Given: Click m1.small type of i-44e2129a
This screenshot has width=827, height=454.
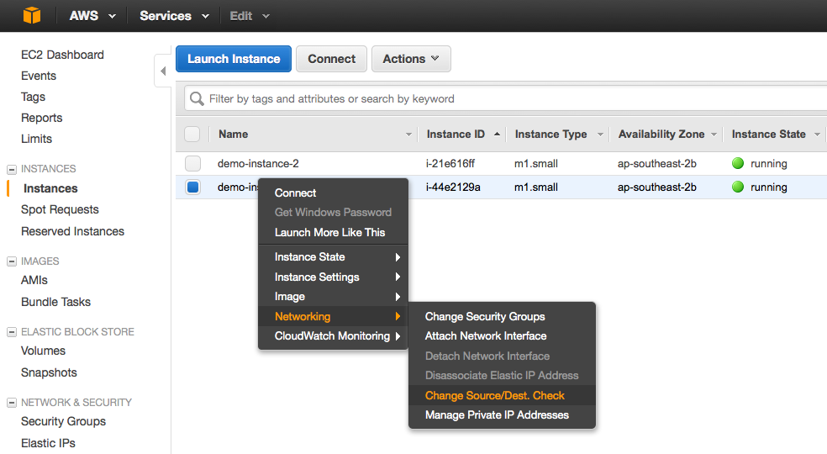Looking at the screenshot, I should [x=536, y=187].
